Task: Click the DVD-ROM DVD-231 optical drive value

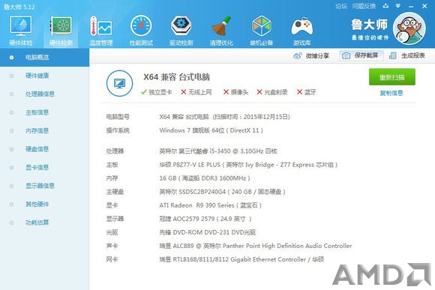Action: [x=207, y=232]
